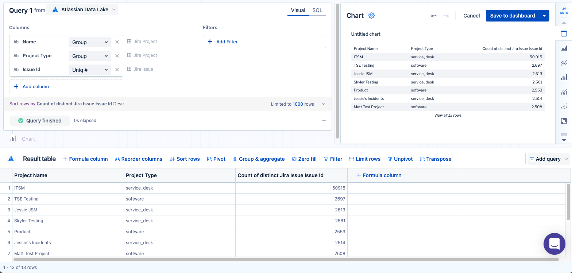Click the 50915 cell in result table
The height and width of the screenshot is (273, 572).
click(x=291, y=188)
